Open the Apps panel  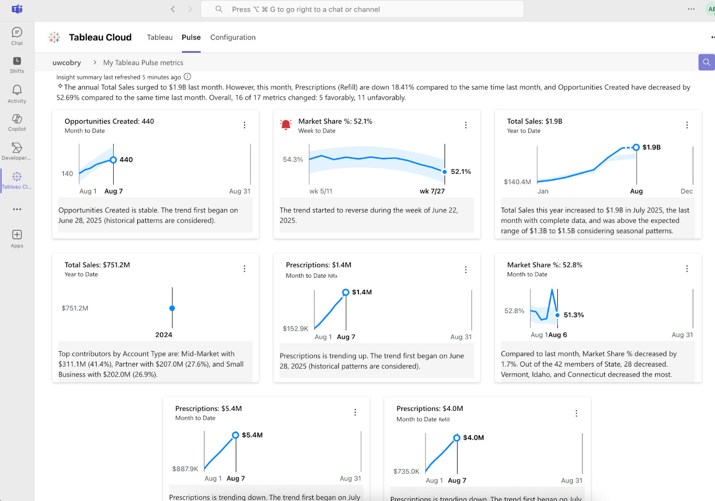tap(17, 238)
